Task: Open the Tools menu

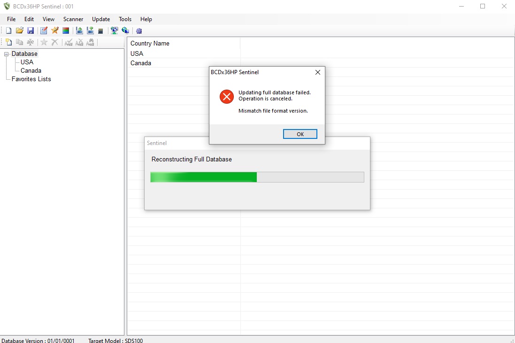Action: 125,19
